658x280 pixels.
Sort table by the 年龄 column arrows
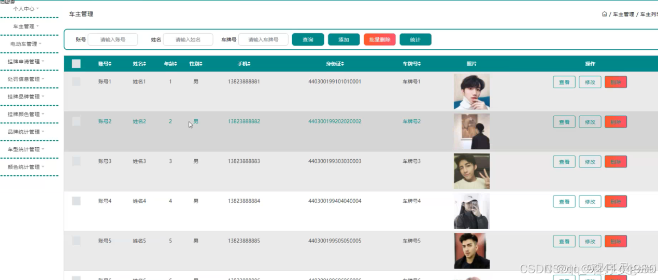click(176, 64)
